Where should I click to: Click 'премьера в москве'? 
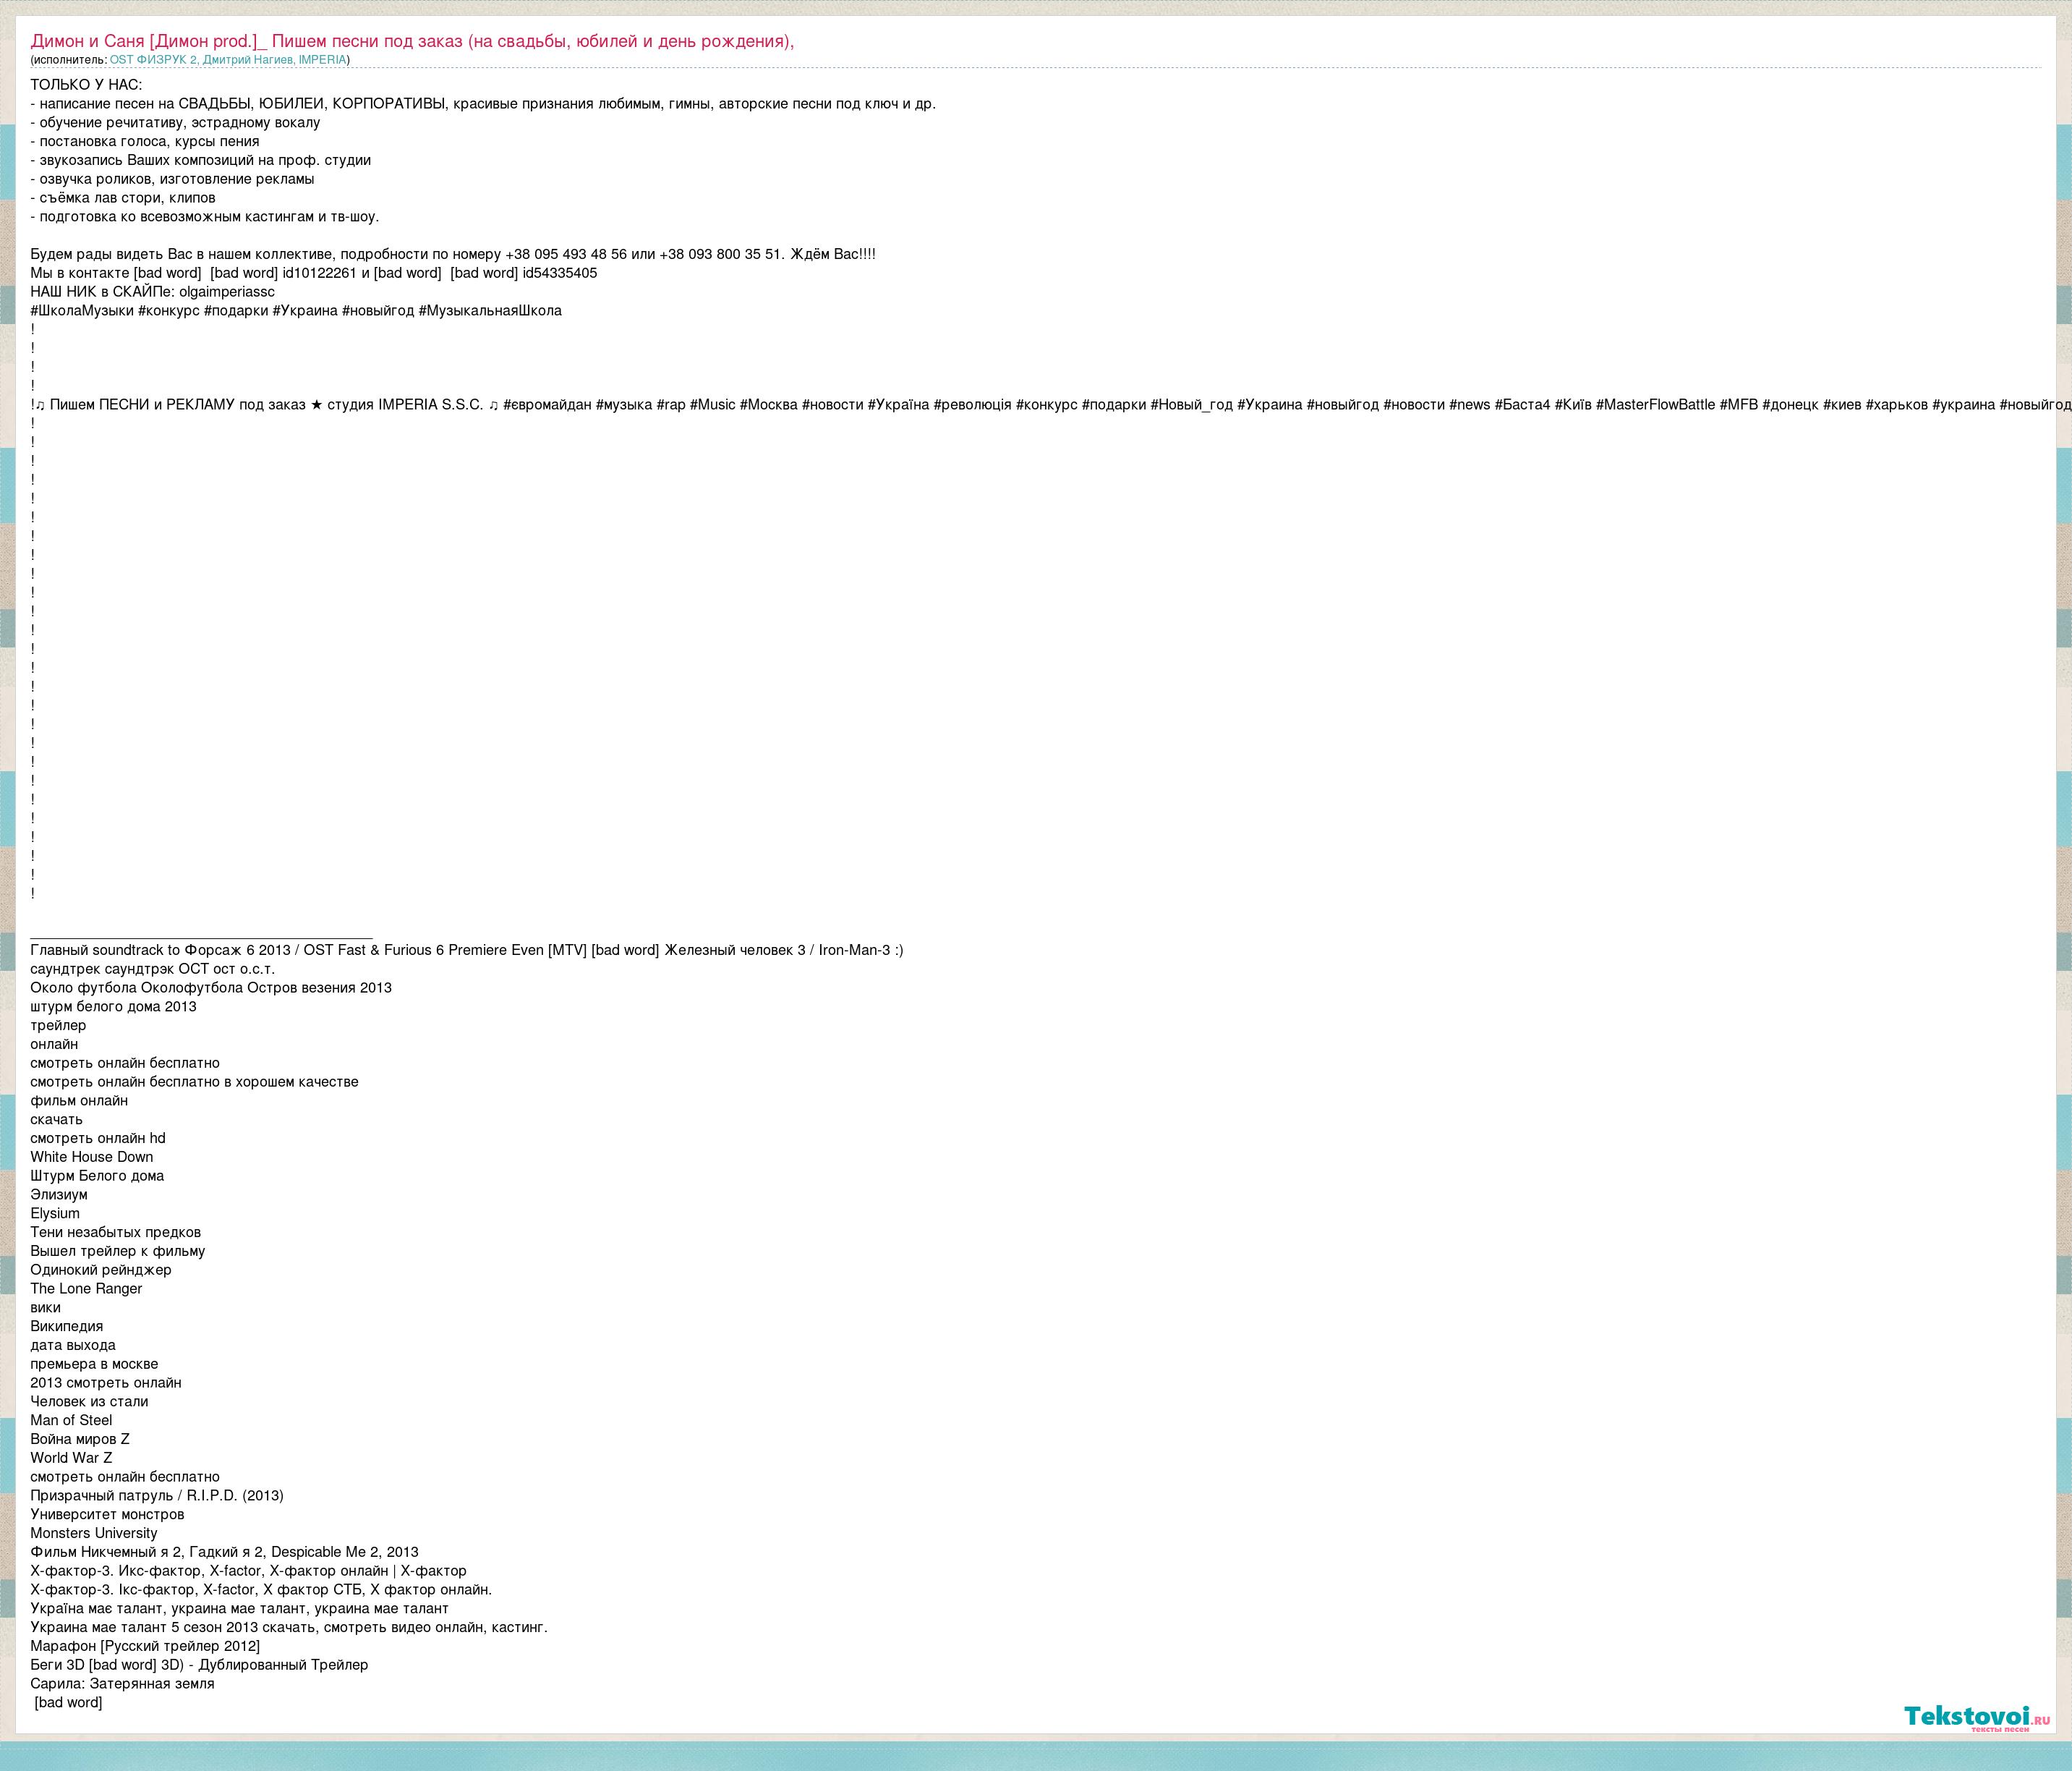(x=94, y=1364)
